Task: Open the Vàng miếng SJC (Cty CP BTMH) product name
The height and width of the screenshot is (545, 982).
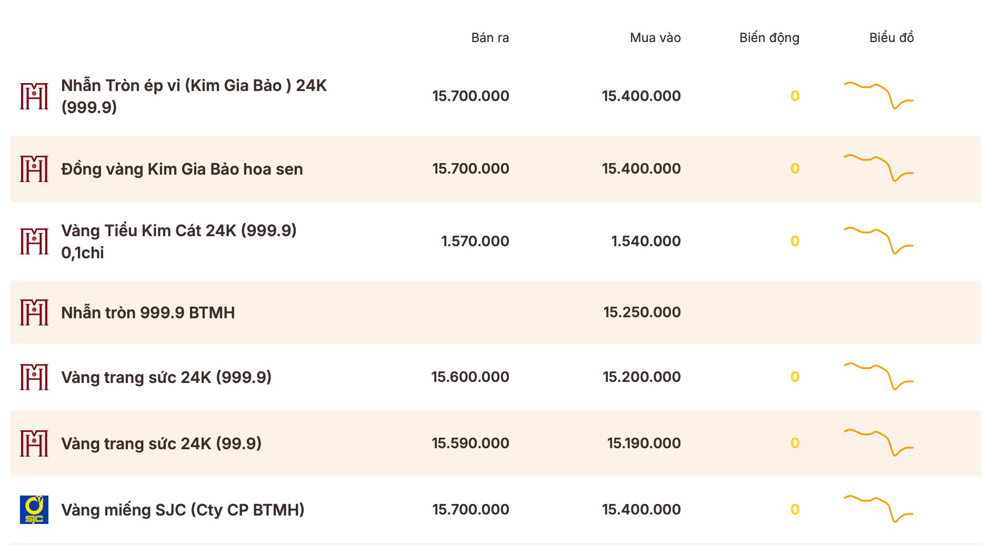Action: [x=183, y=510]
